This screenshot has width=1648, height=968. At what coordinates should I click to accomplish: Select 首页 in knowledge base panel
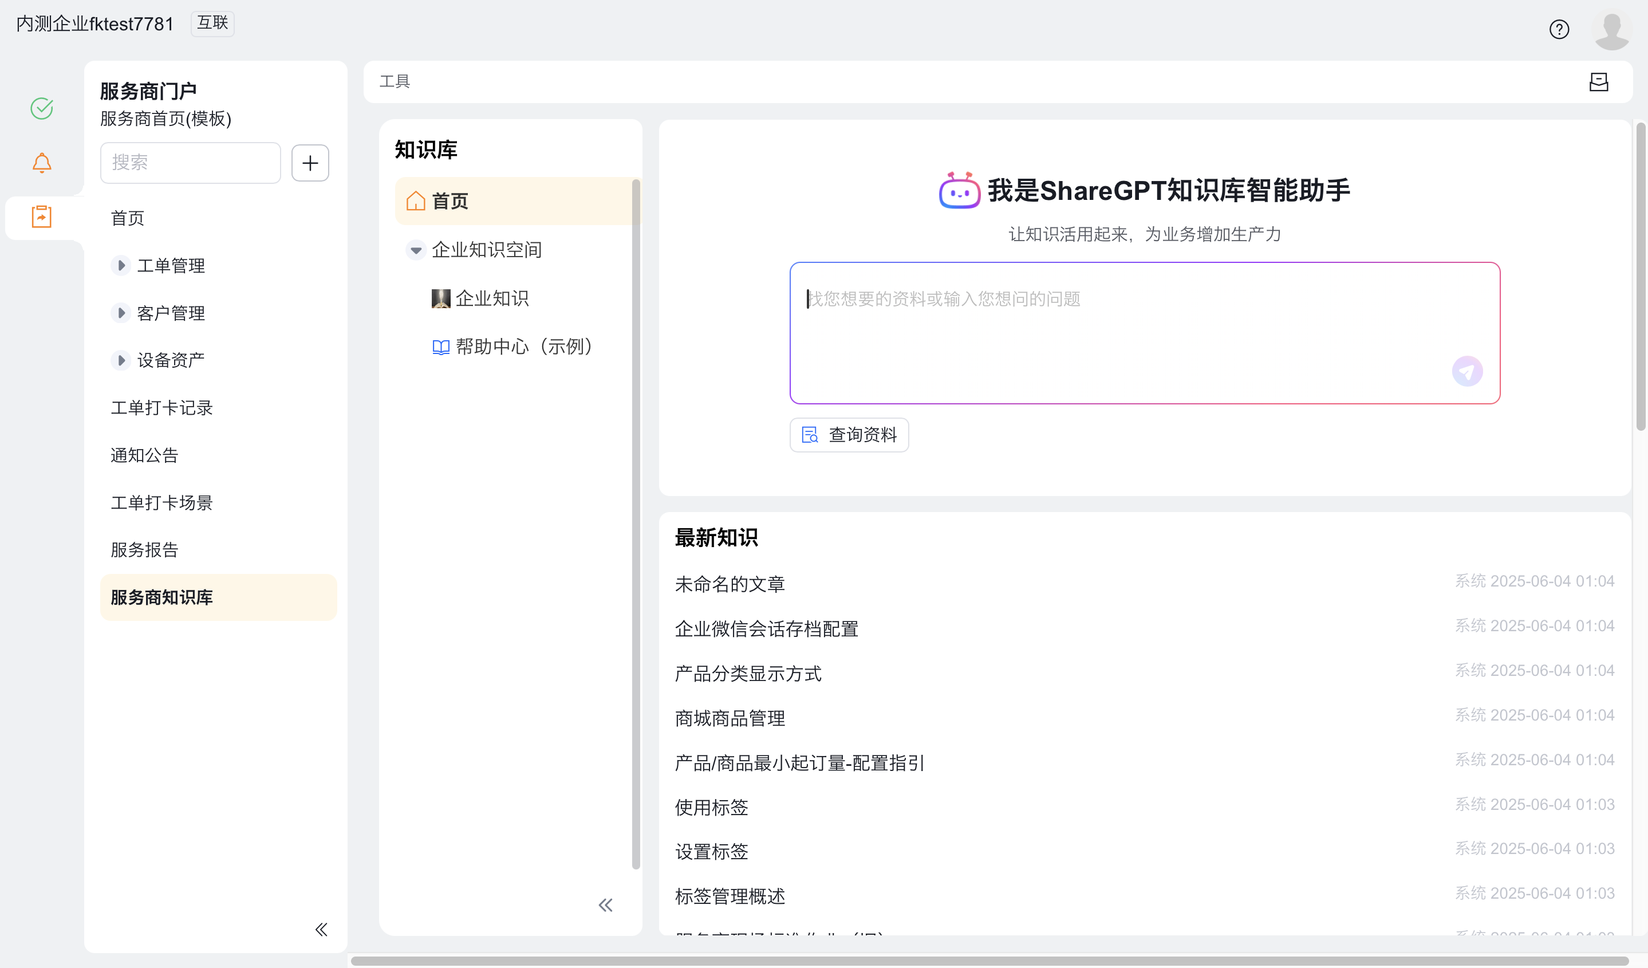450,202
